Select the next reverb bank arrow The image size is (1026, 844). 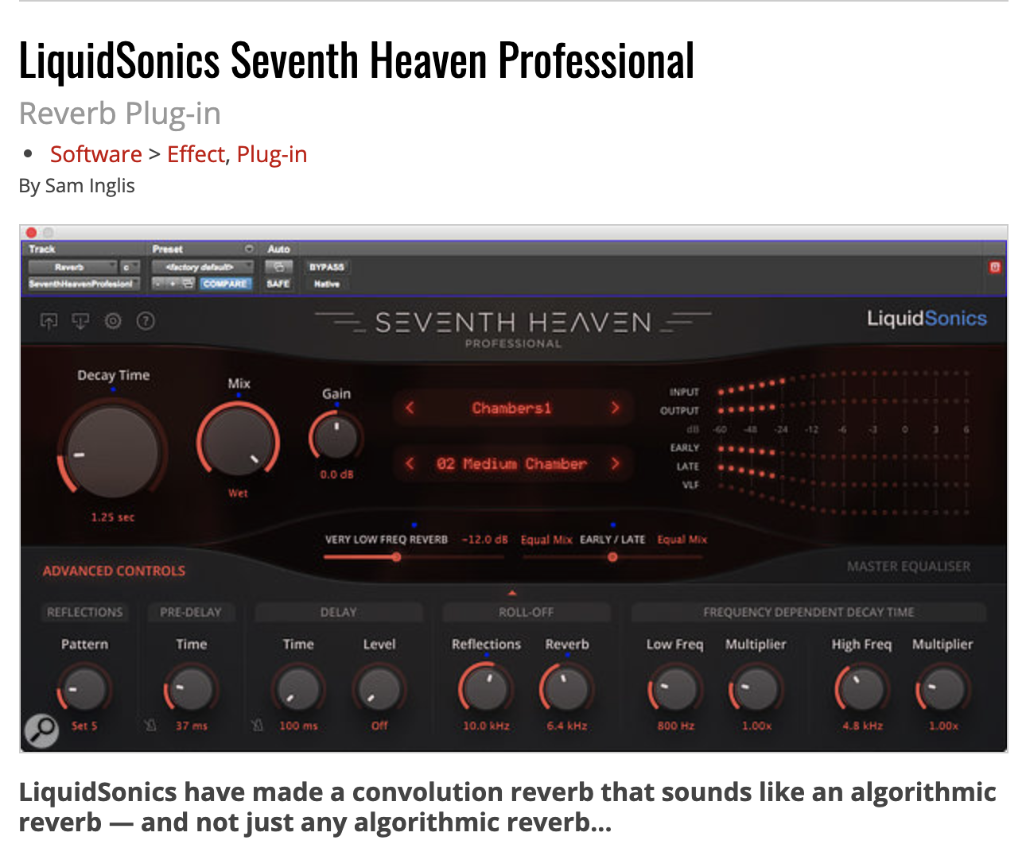coord(615,408)
